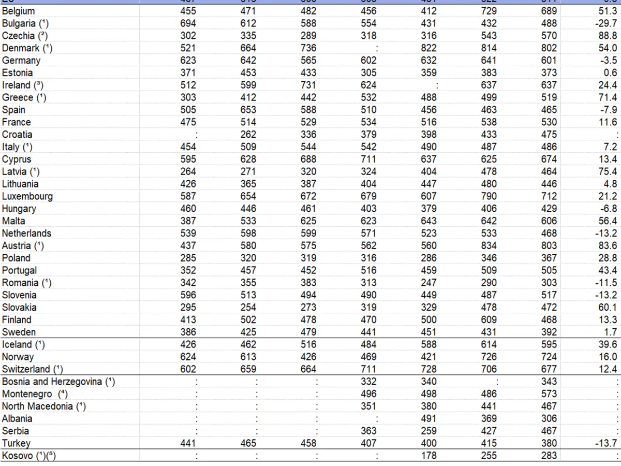Select Luxembourg's 790 value cell
This screenshot has height=466, width=621.
click(488, 196)
